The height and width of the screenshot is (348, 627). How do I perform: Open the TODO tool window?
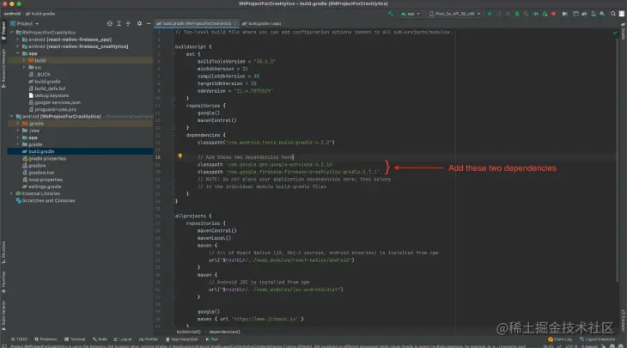click(19, 339)
